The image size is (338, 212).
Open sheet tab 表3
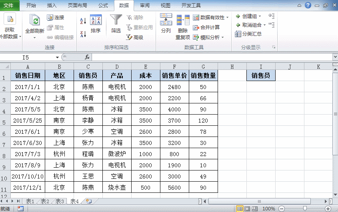click(60, 202)
